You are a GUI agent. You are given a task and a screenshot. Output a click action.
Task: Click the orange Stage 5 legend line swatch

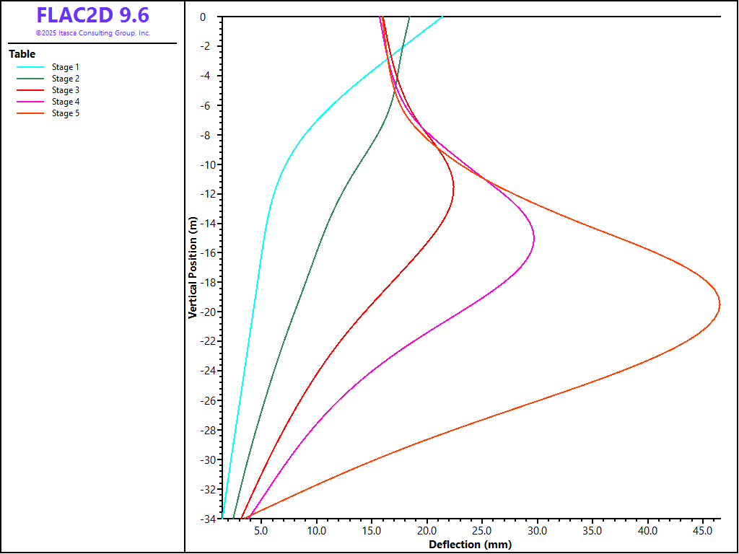coord(31,113)
